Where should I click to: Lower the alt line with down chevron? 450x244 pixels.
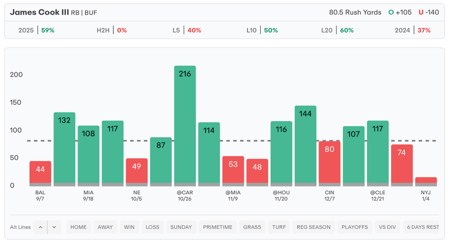54,227
